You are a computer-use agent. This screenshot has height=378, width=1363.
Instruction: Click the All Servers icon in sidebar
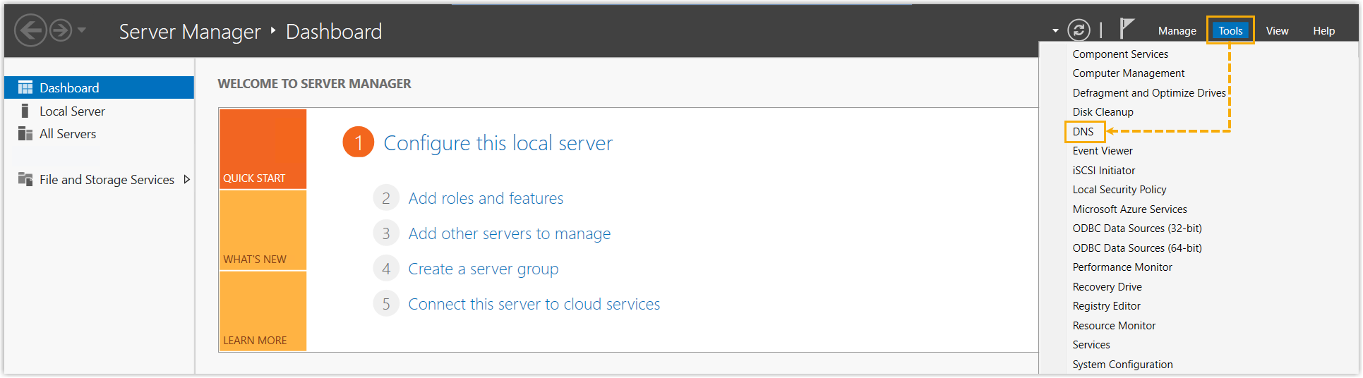[x=25, y=134]
